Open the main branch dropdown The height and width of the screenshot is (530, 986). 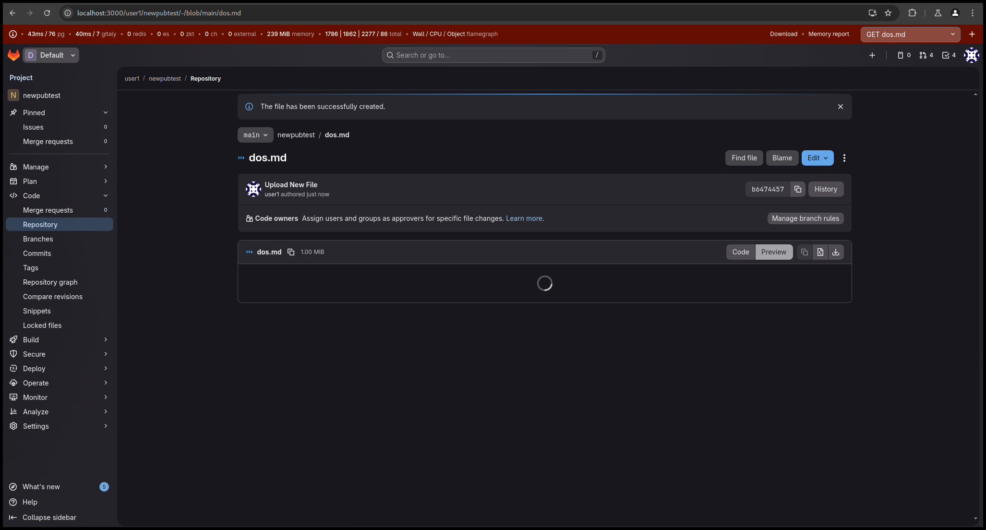tap(255, 135)
